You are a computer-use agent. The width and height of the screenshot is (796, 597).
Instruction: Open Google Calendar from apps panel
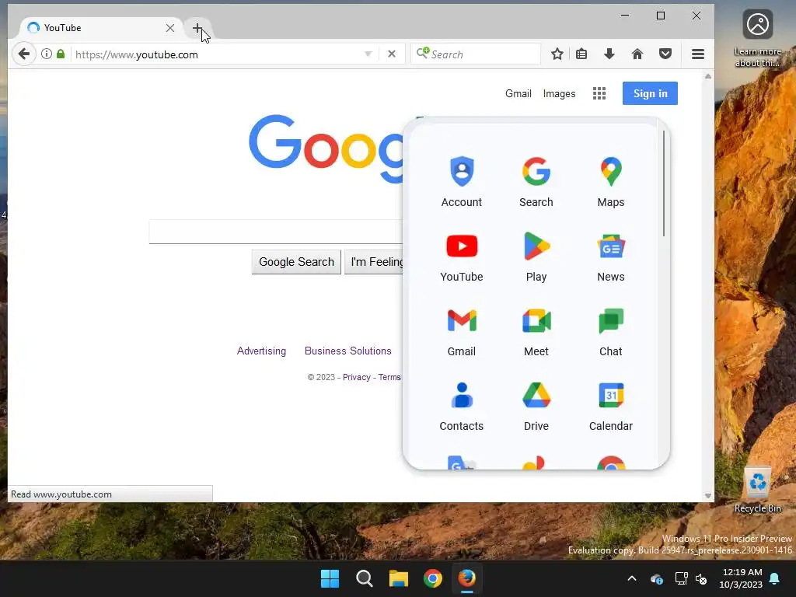click(611, 406)
